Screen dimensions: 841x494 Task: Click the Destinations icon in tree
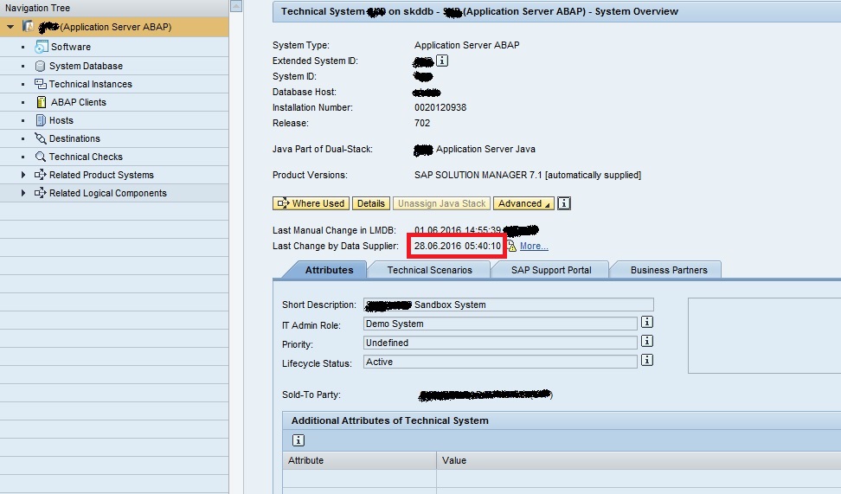click(41, 138)
